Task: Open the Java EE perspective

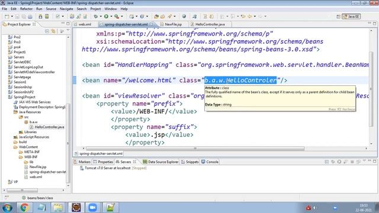Action: 351,17
